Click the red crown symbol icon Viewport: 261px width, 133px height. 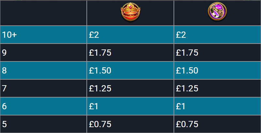click(x=130, y=12)
